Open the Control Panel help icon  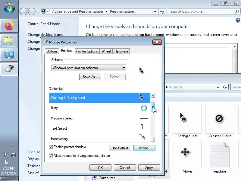(x=238, y=20)
